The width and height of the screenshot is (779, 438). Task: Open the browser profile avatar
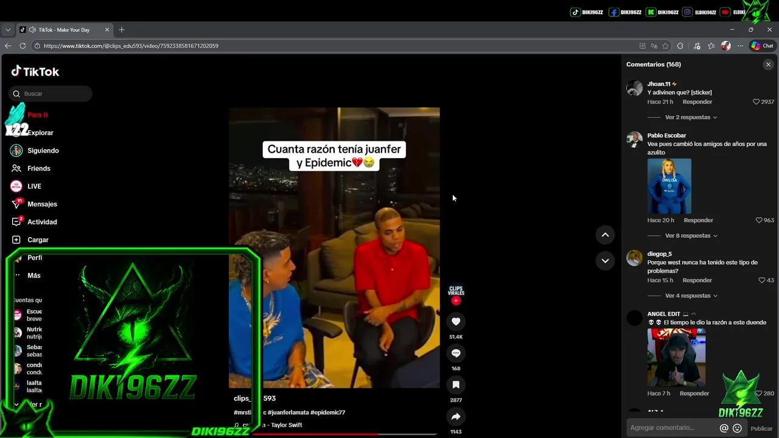click(725, 46)
